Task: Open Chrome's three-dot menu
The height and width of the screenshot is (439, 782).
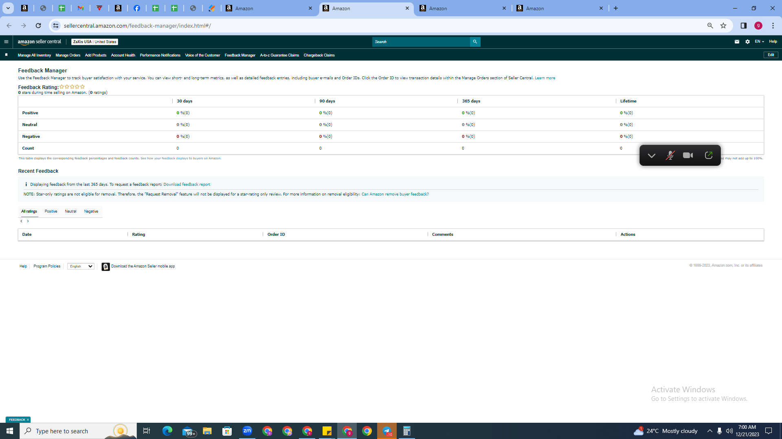Action: tap(773, 26)
